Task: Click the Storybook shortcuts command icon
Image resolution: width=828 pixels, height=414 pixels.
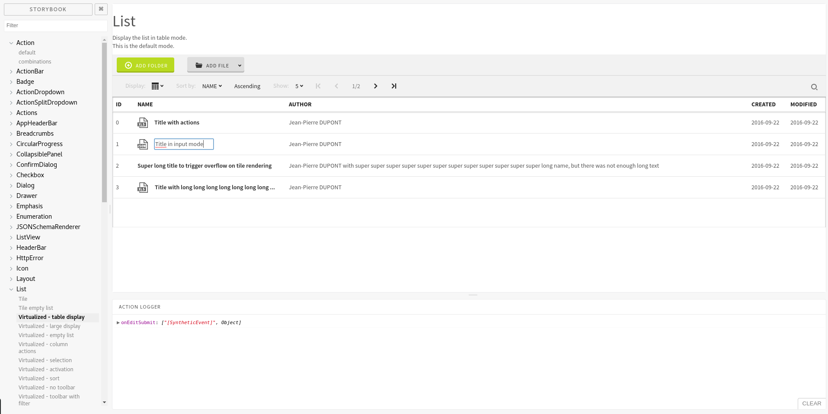Action: pos(101,9)
